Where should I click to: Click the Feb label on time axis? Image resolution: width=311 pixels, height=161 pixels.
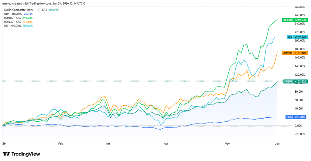point(60,144)
